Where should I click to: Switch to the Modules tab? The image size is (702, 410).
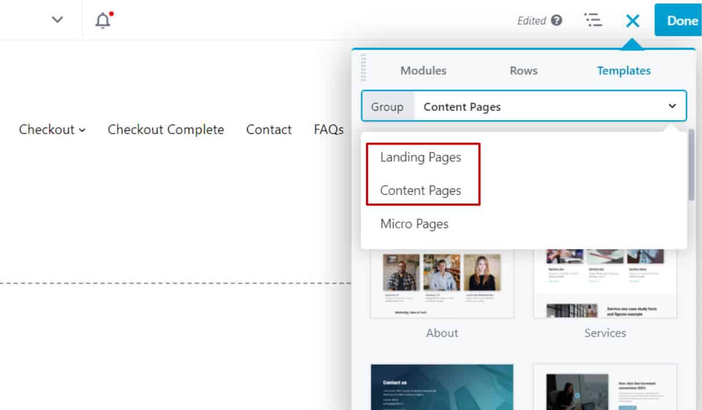point(423,71)
